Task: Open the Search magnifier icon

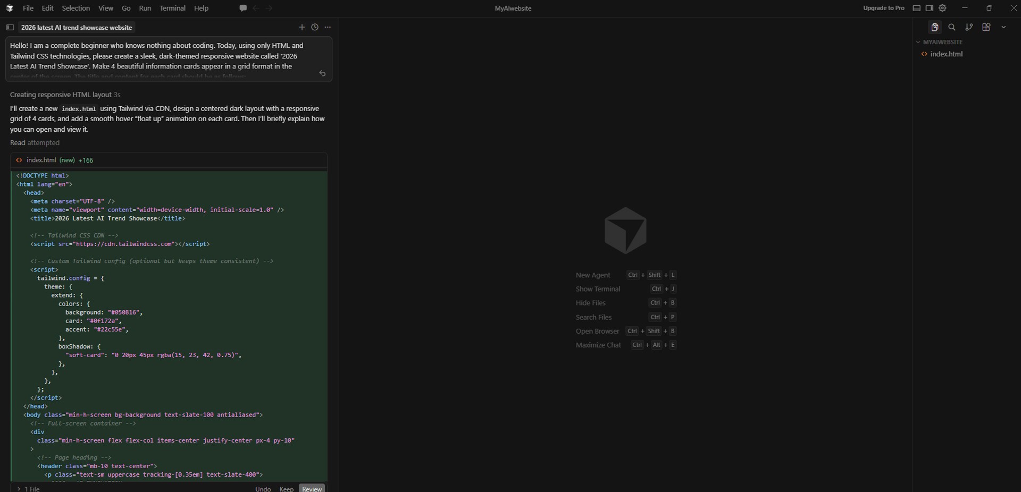Action: tap(952, 27)
